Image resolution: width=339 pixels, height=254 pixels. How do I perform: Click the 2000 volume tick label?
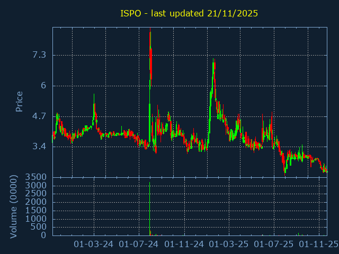(35, 202)
